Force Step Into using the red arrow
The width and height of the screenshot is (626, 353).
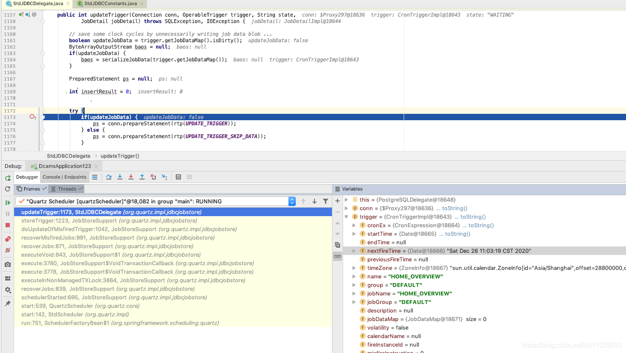point(131,177)
